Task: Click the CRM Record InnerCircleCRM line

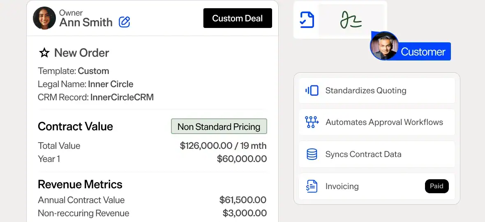Action: 96,97
